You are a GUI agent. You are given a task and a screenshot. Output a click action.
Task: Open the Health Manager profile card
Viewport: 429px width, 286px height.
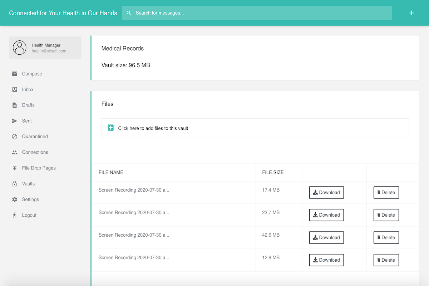click(45, 48)
